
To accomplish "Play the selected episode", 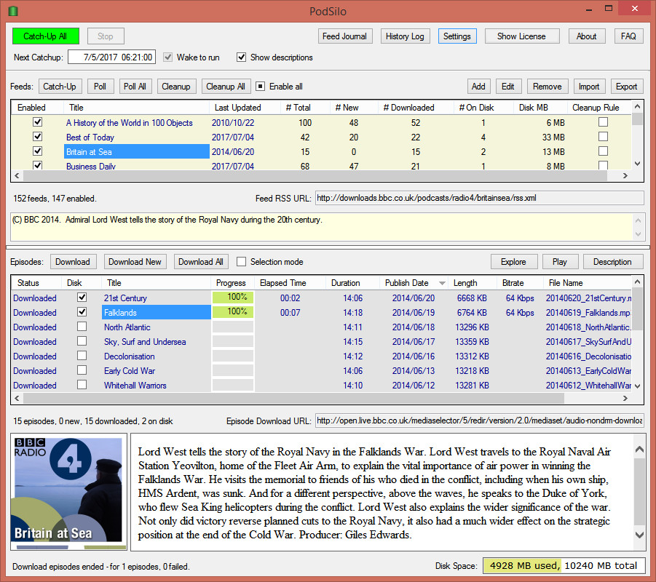I will pyautogui.click(x=560, y=262).
